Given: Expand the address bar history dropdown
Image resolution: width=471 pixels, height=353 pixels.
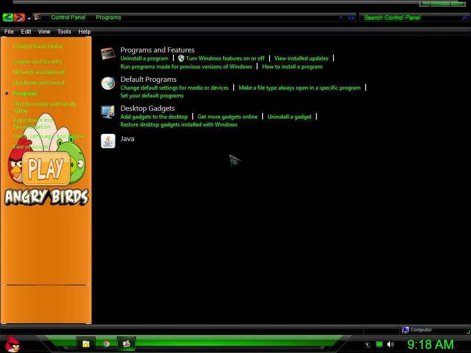Looking at the screenshot, I should click(341, 17).
